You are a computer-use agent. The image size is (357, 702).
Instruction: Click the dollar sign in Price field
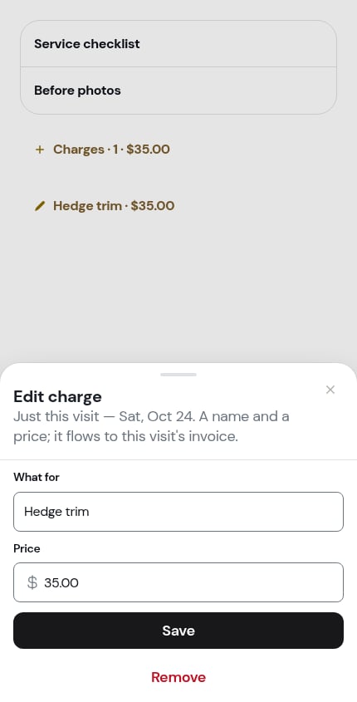coord(32,582)
